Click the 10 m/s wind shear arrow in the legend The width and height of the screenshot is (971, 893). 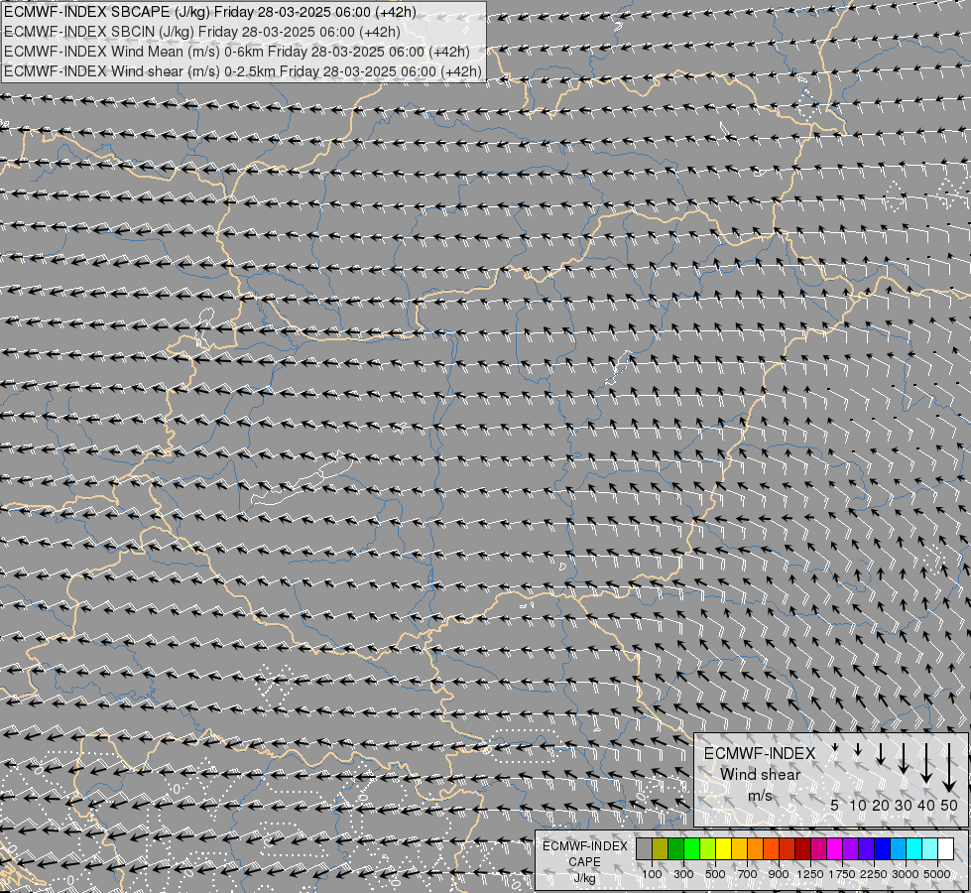[x=858, y=750]
